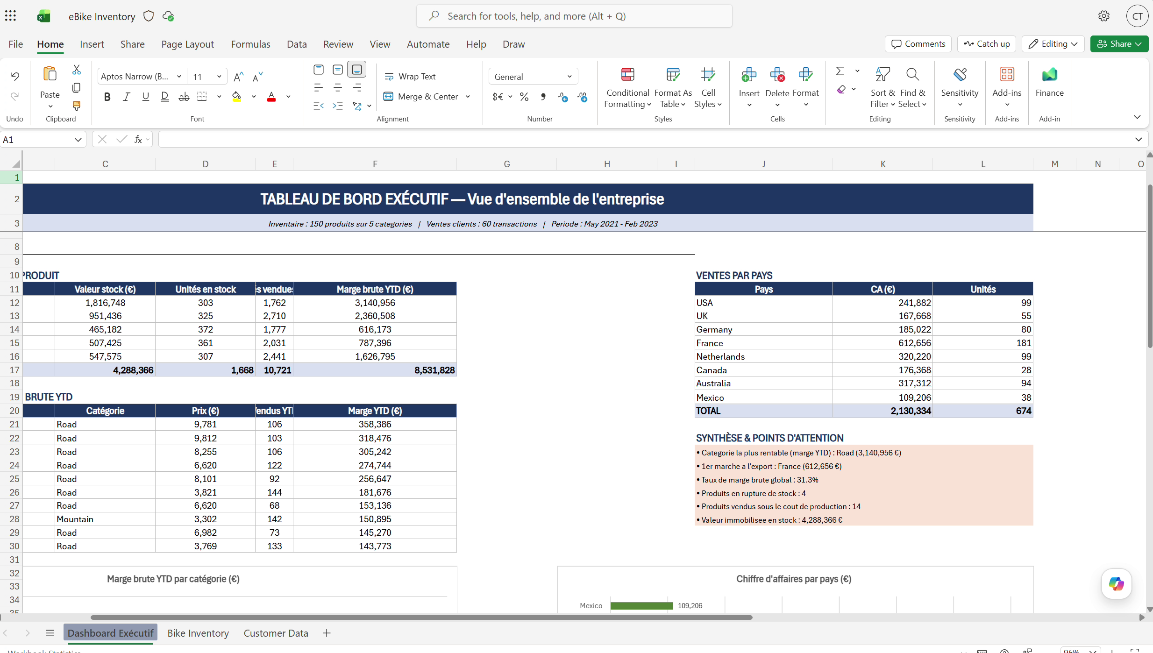Apply the yellow fill color
Viewport: 1153px width, 653px height.
tap(237, 97)
